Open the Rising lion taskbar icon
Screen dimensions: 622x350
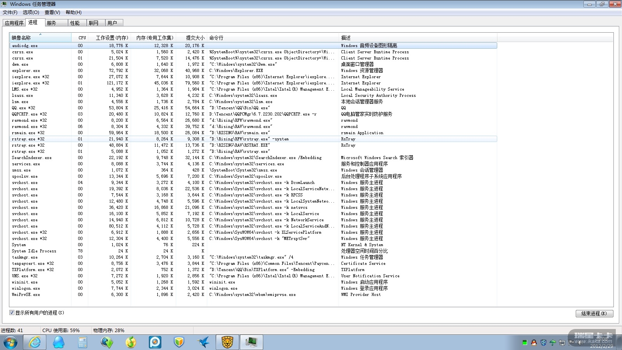click(x=227, y=342)
